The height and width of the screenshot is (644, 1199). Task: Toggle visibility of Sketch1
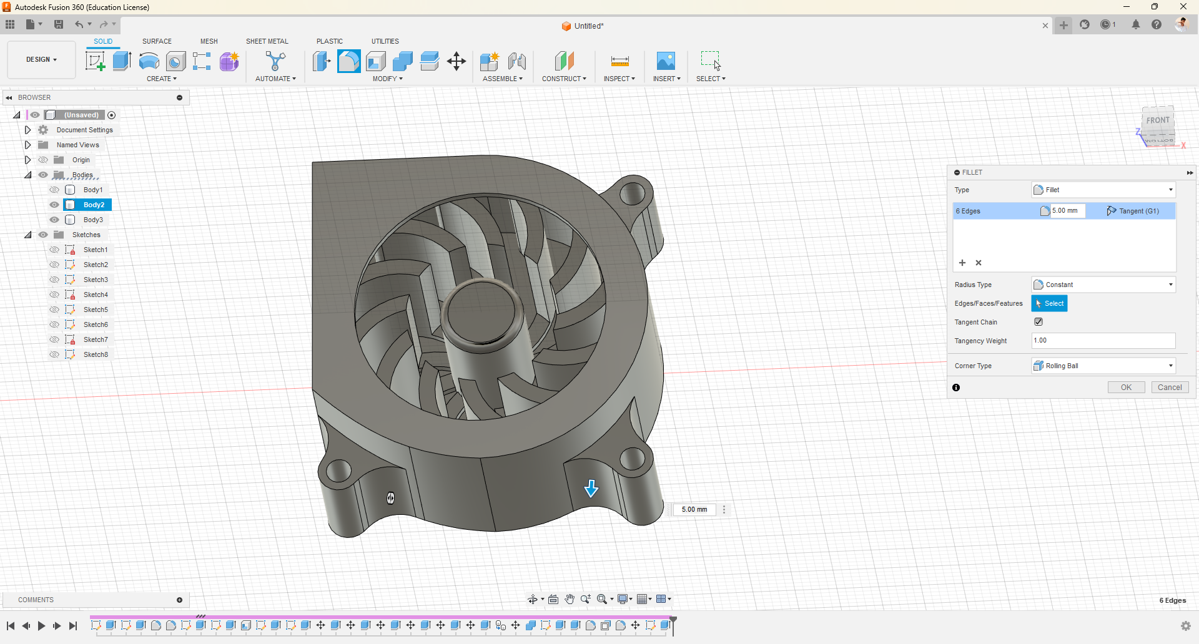[x=54, y=250]
